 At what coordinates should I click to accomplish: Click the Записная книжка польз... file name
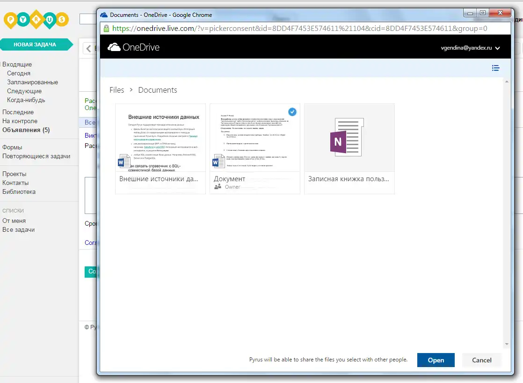(349, 179)
